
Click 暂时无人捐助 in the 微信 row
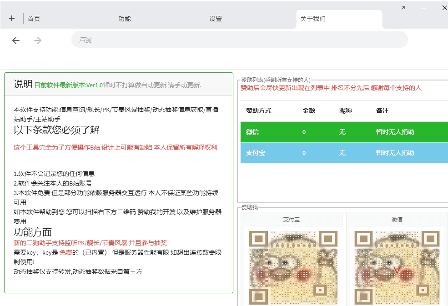395,132
